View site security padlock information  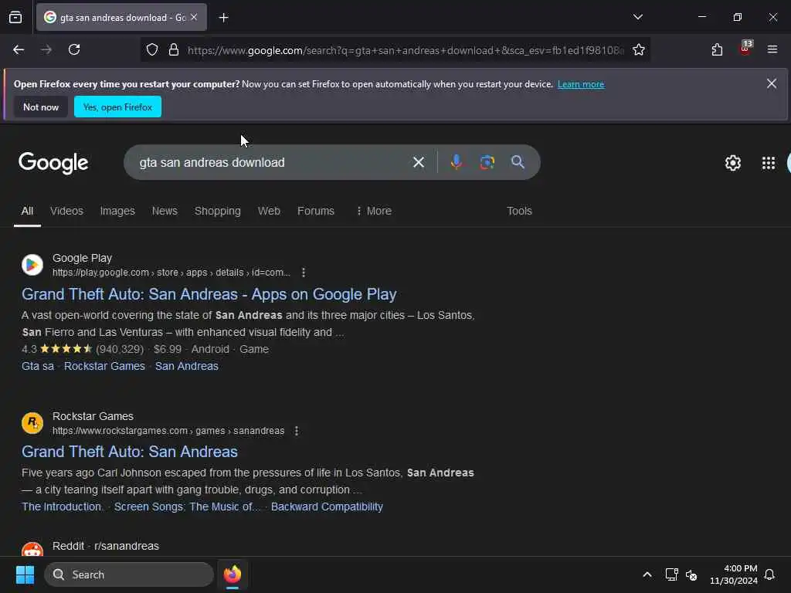pos(174,50)
